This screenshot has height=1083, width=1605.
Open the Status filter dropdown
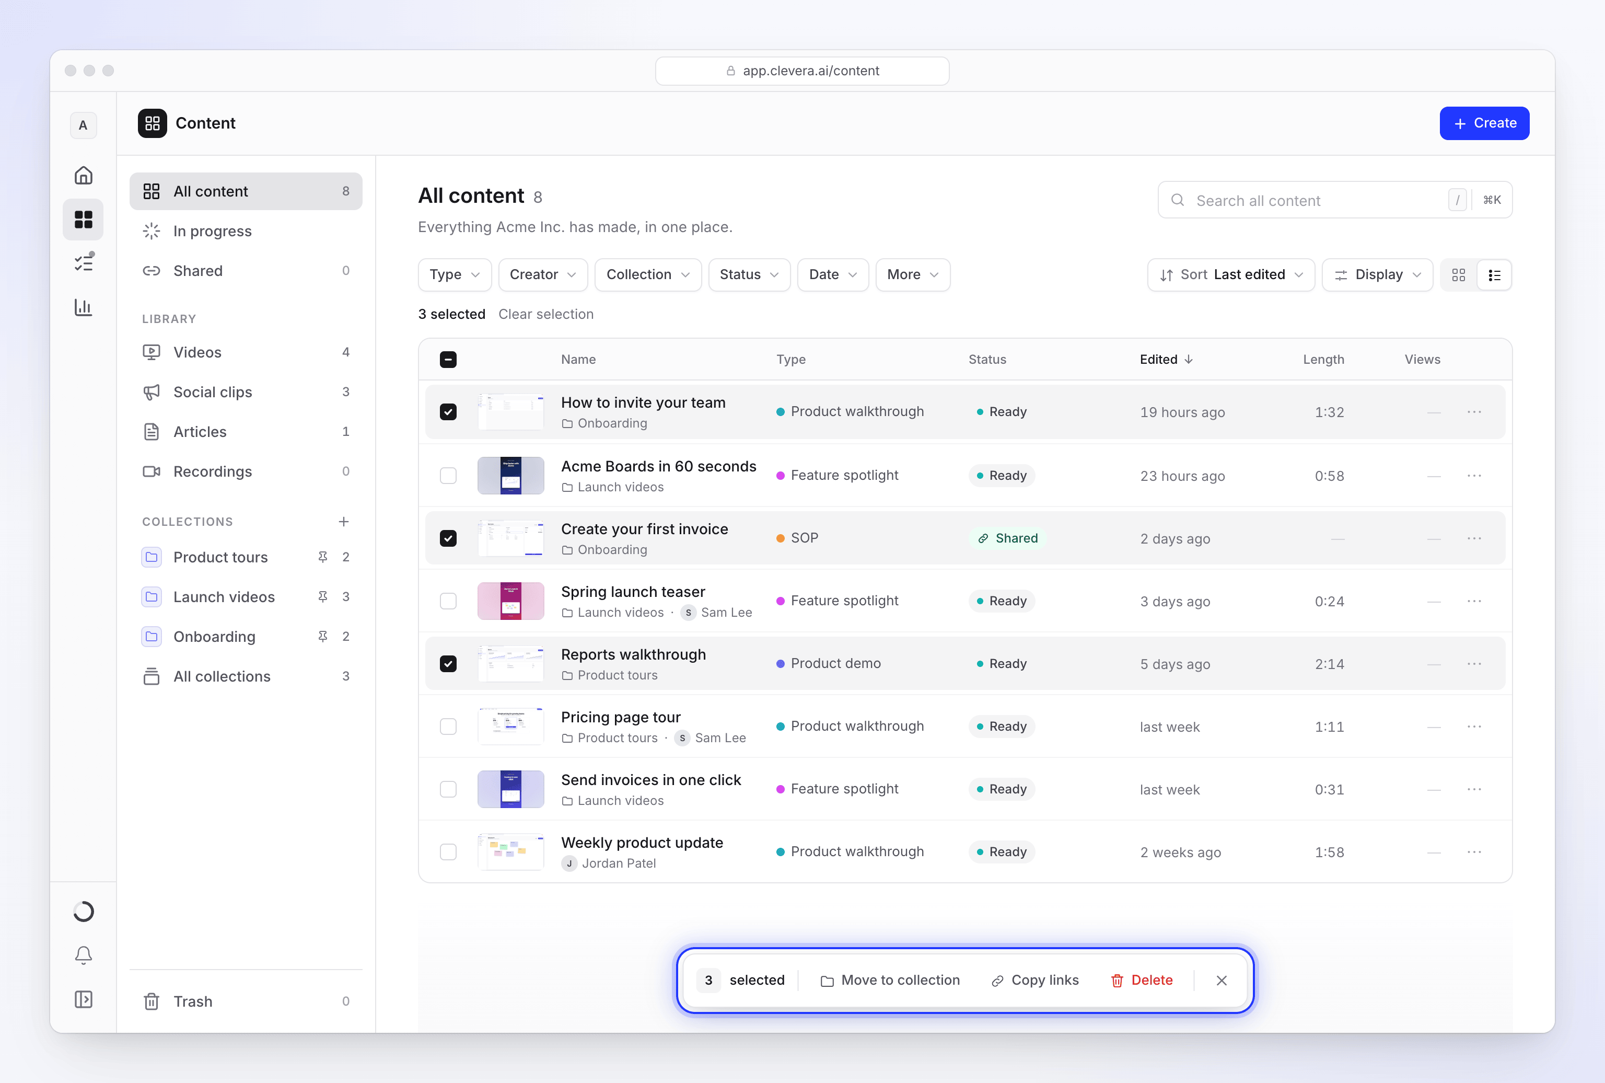[x=749, y=275]
